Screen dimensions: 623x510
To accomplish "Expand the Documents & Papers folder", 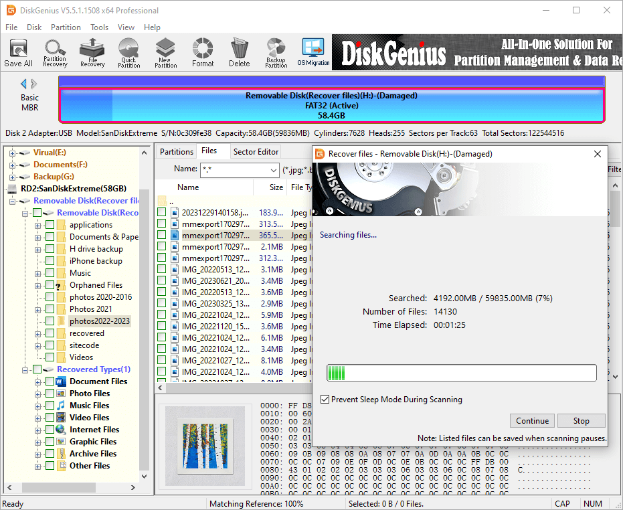I will [x=37, y=238].
